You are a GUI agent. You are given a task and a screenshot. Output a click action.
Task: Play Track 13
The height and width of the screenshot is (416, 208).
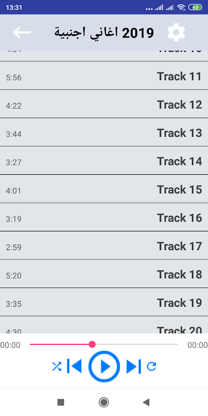pyautogui.click(x=104, y=132)
